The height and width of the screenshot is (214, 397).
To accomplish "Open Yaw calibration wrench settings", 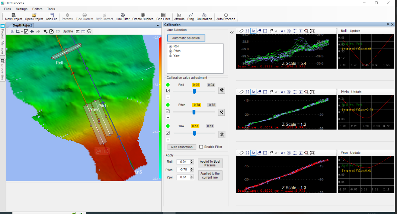I will click(221, 134).
